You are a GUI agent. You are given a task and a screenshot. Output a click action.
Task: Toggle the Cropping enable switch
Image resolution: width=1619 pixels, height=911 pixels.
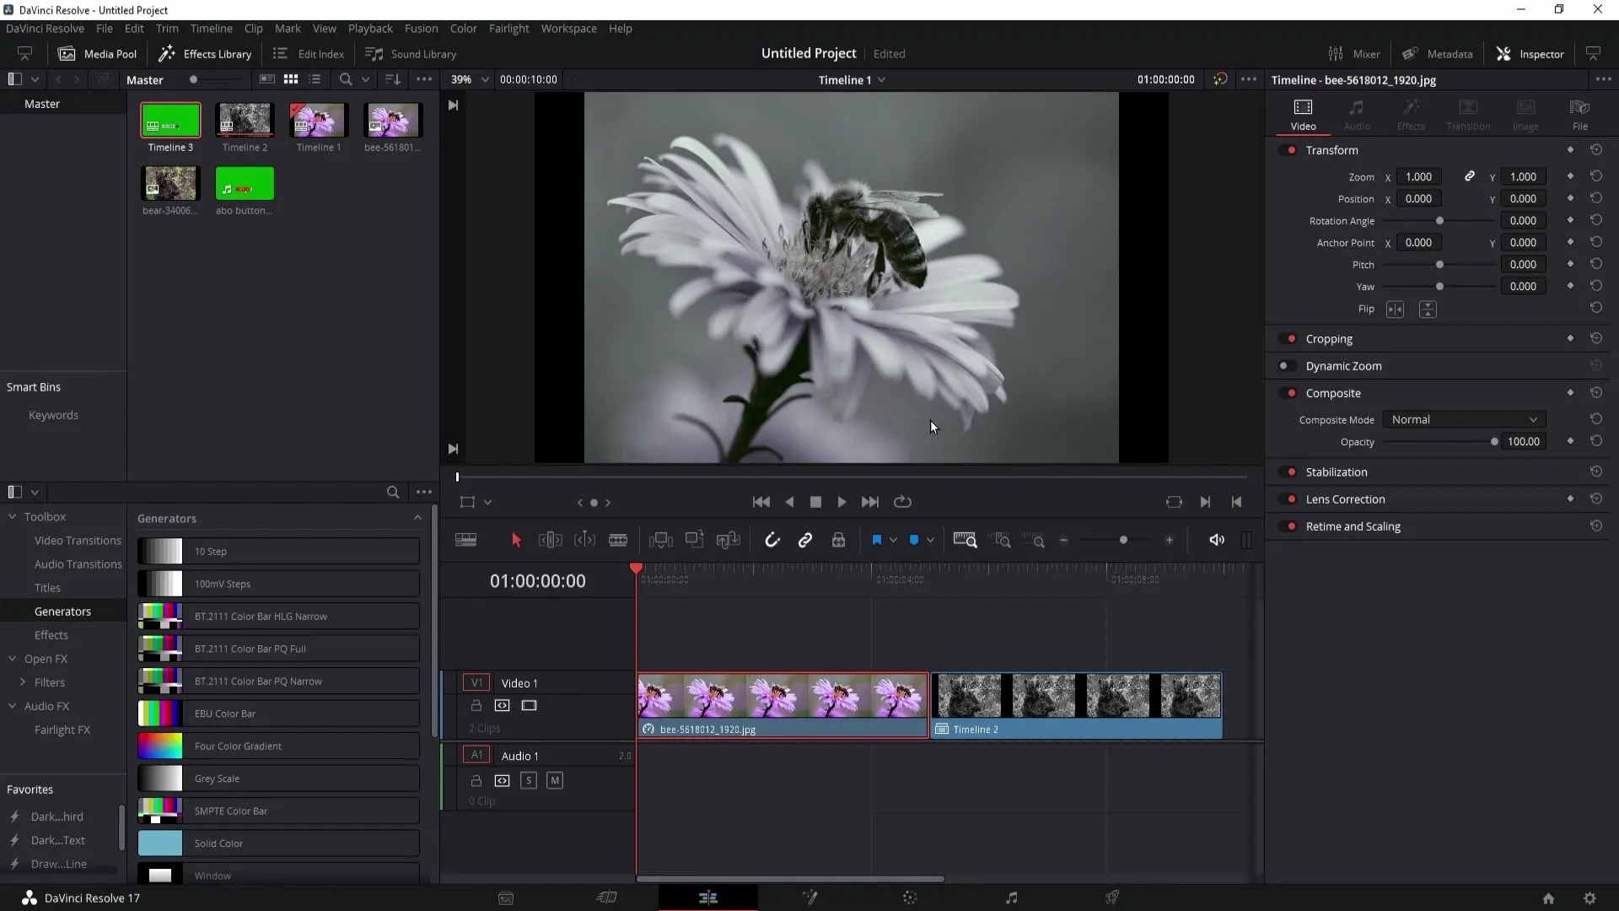[x=1288, y=339]
